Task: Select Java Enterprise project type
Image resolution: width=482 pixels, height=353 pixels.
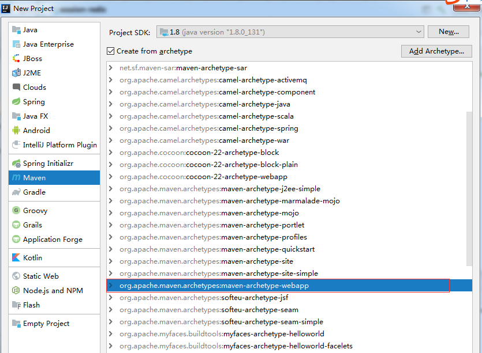Action: coord(54,44)
